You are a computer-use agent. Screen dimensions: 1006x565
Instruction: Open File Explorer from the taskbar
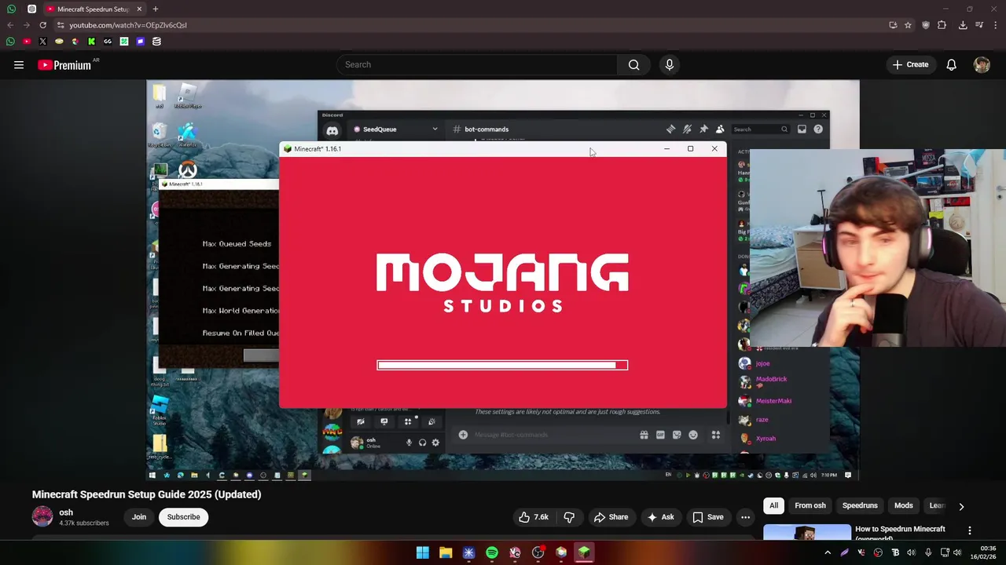446,552
